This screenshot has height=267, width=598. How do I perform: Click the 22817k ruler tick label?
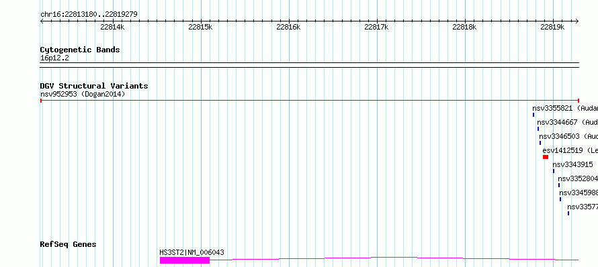coord(377,27)
